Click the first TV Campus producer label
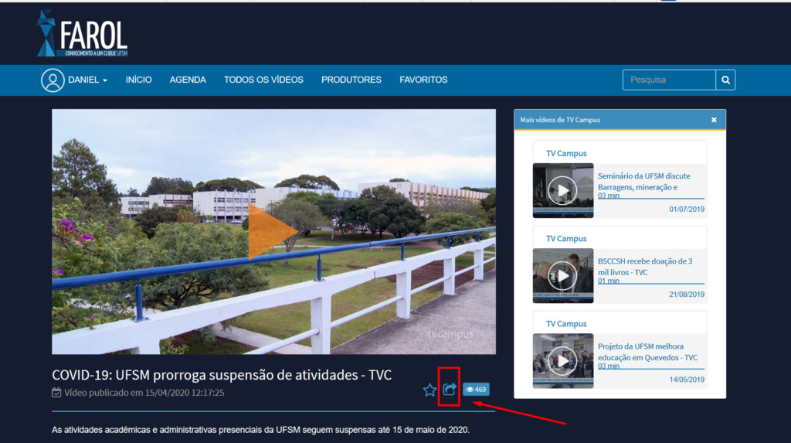 566,154
